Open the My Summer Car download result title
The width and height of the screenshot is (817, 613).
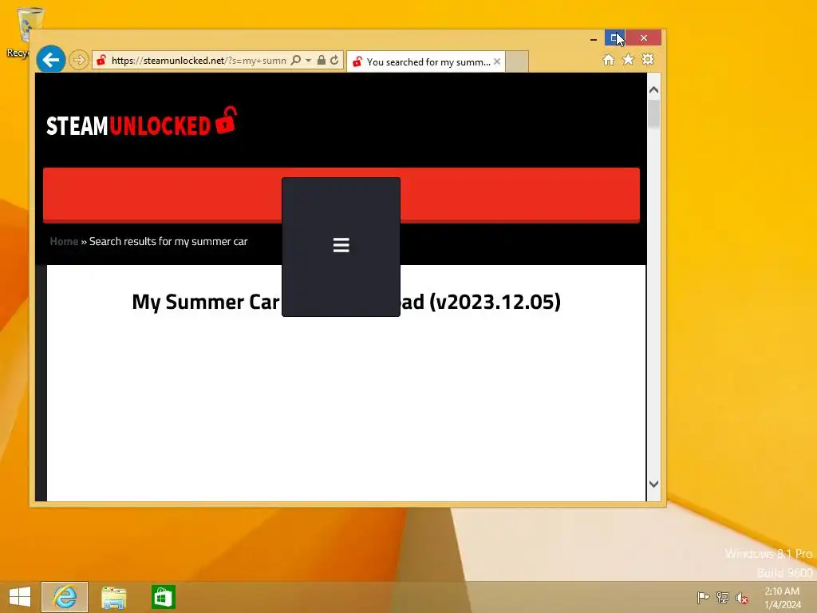pyautogui.click(x=346, y=302)
